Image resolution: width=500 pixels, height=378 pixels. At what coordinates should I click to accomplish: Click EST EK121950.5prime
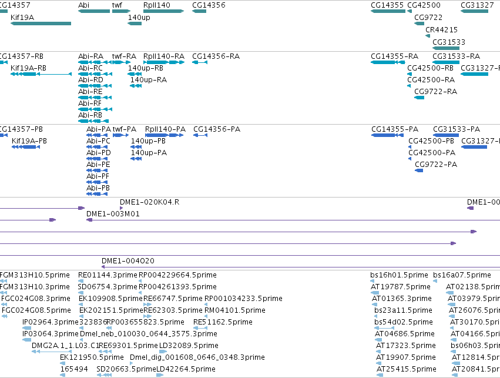92,357
